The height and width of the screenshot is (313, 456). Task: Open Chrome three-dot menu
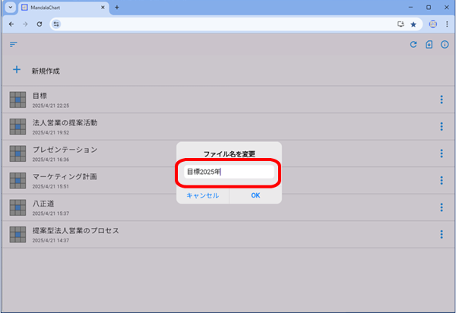(447, 24)
